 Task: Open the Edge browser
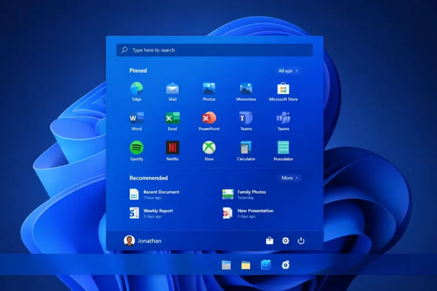[137, 92]
